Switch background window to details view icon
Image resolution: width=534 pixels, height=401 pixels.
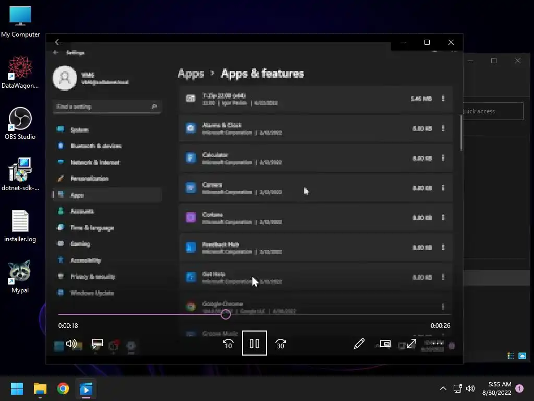[511, 356]
